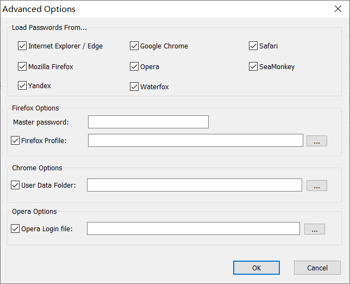Viewport: 350px width, 284px height.
Task: Focus the Firefox Profile path field
Action: pos(195,141)
